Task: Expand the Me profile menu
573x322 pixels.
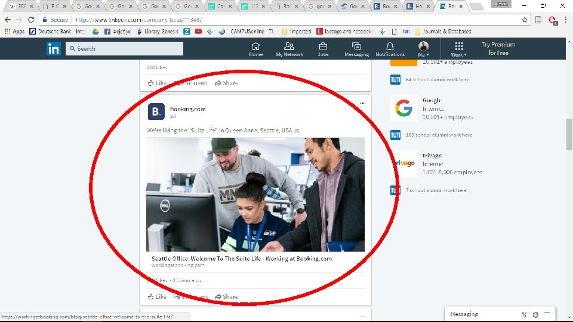Action: [423, 49]
